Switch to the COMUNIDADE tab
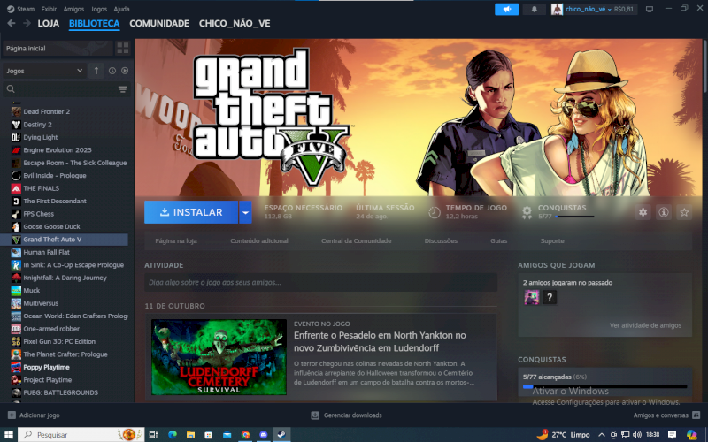 [159, 24]
